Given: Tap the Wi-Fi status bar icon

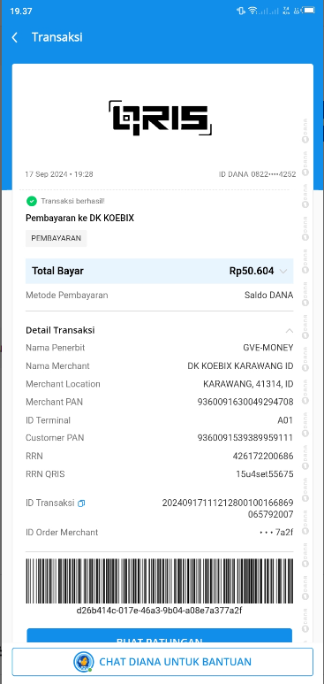Looking at the screenshot, I should coord(252,11).
